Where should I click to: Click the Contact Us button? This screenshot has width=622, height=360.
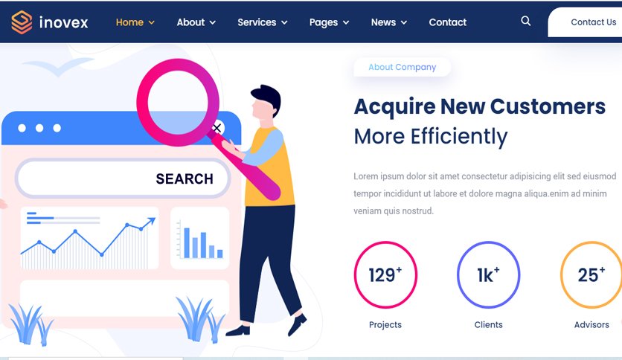point(585,22)
